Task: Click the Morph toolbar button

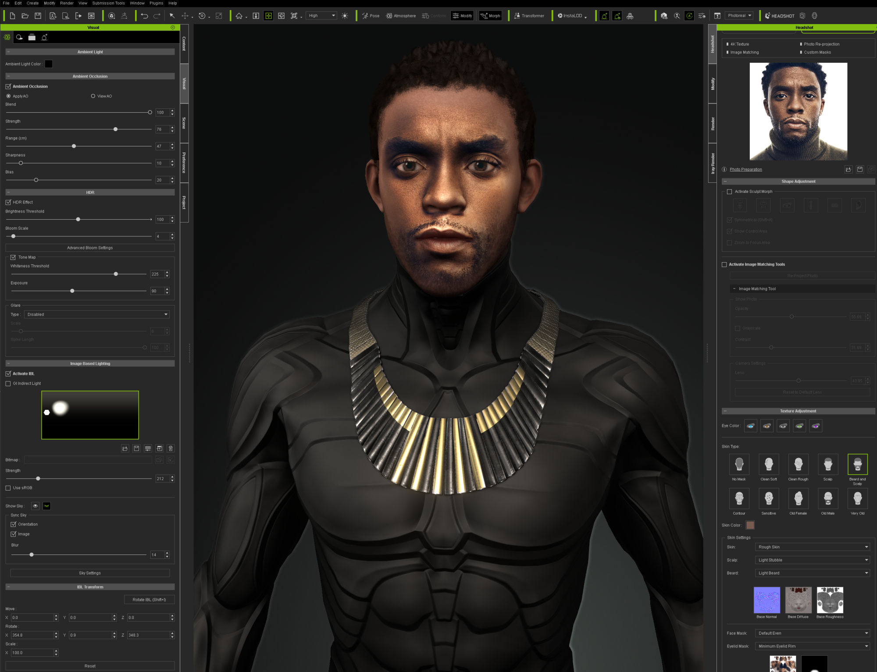Action: 490,16
